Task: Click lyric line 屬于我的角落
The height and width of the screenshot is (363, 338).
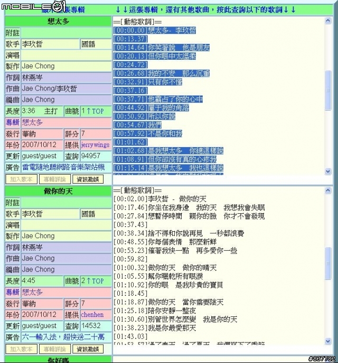Action: [x=168, y=107]
